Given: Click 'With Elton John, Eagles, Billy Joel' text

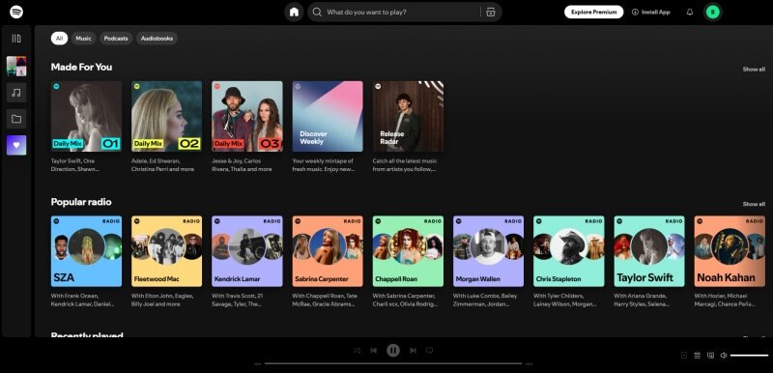Looking at the screenshot, I should (x=161, y=301).
